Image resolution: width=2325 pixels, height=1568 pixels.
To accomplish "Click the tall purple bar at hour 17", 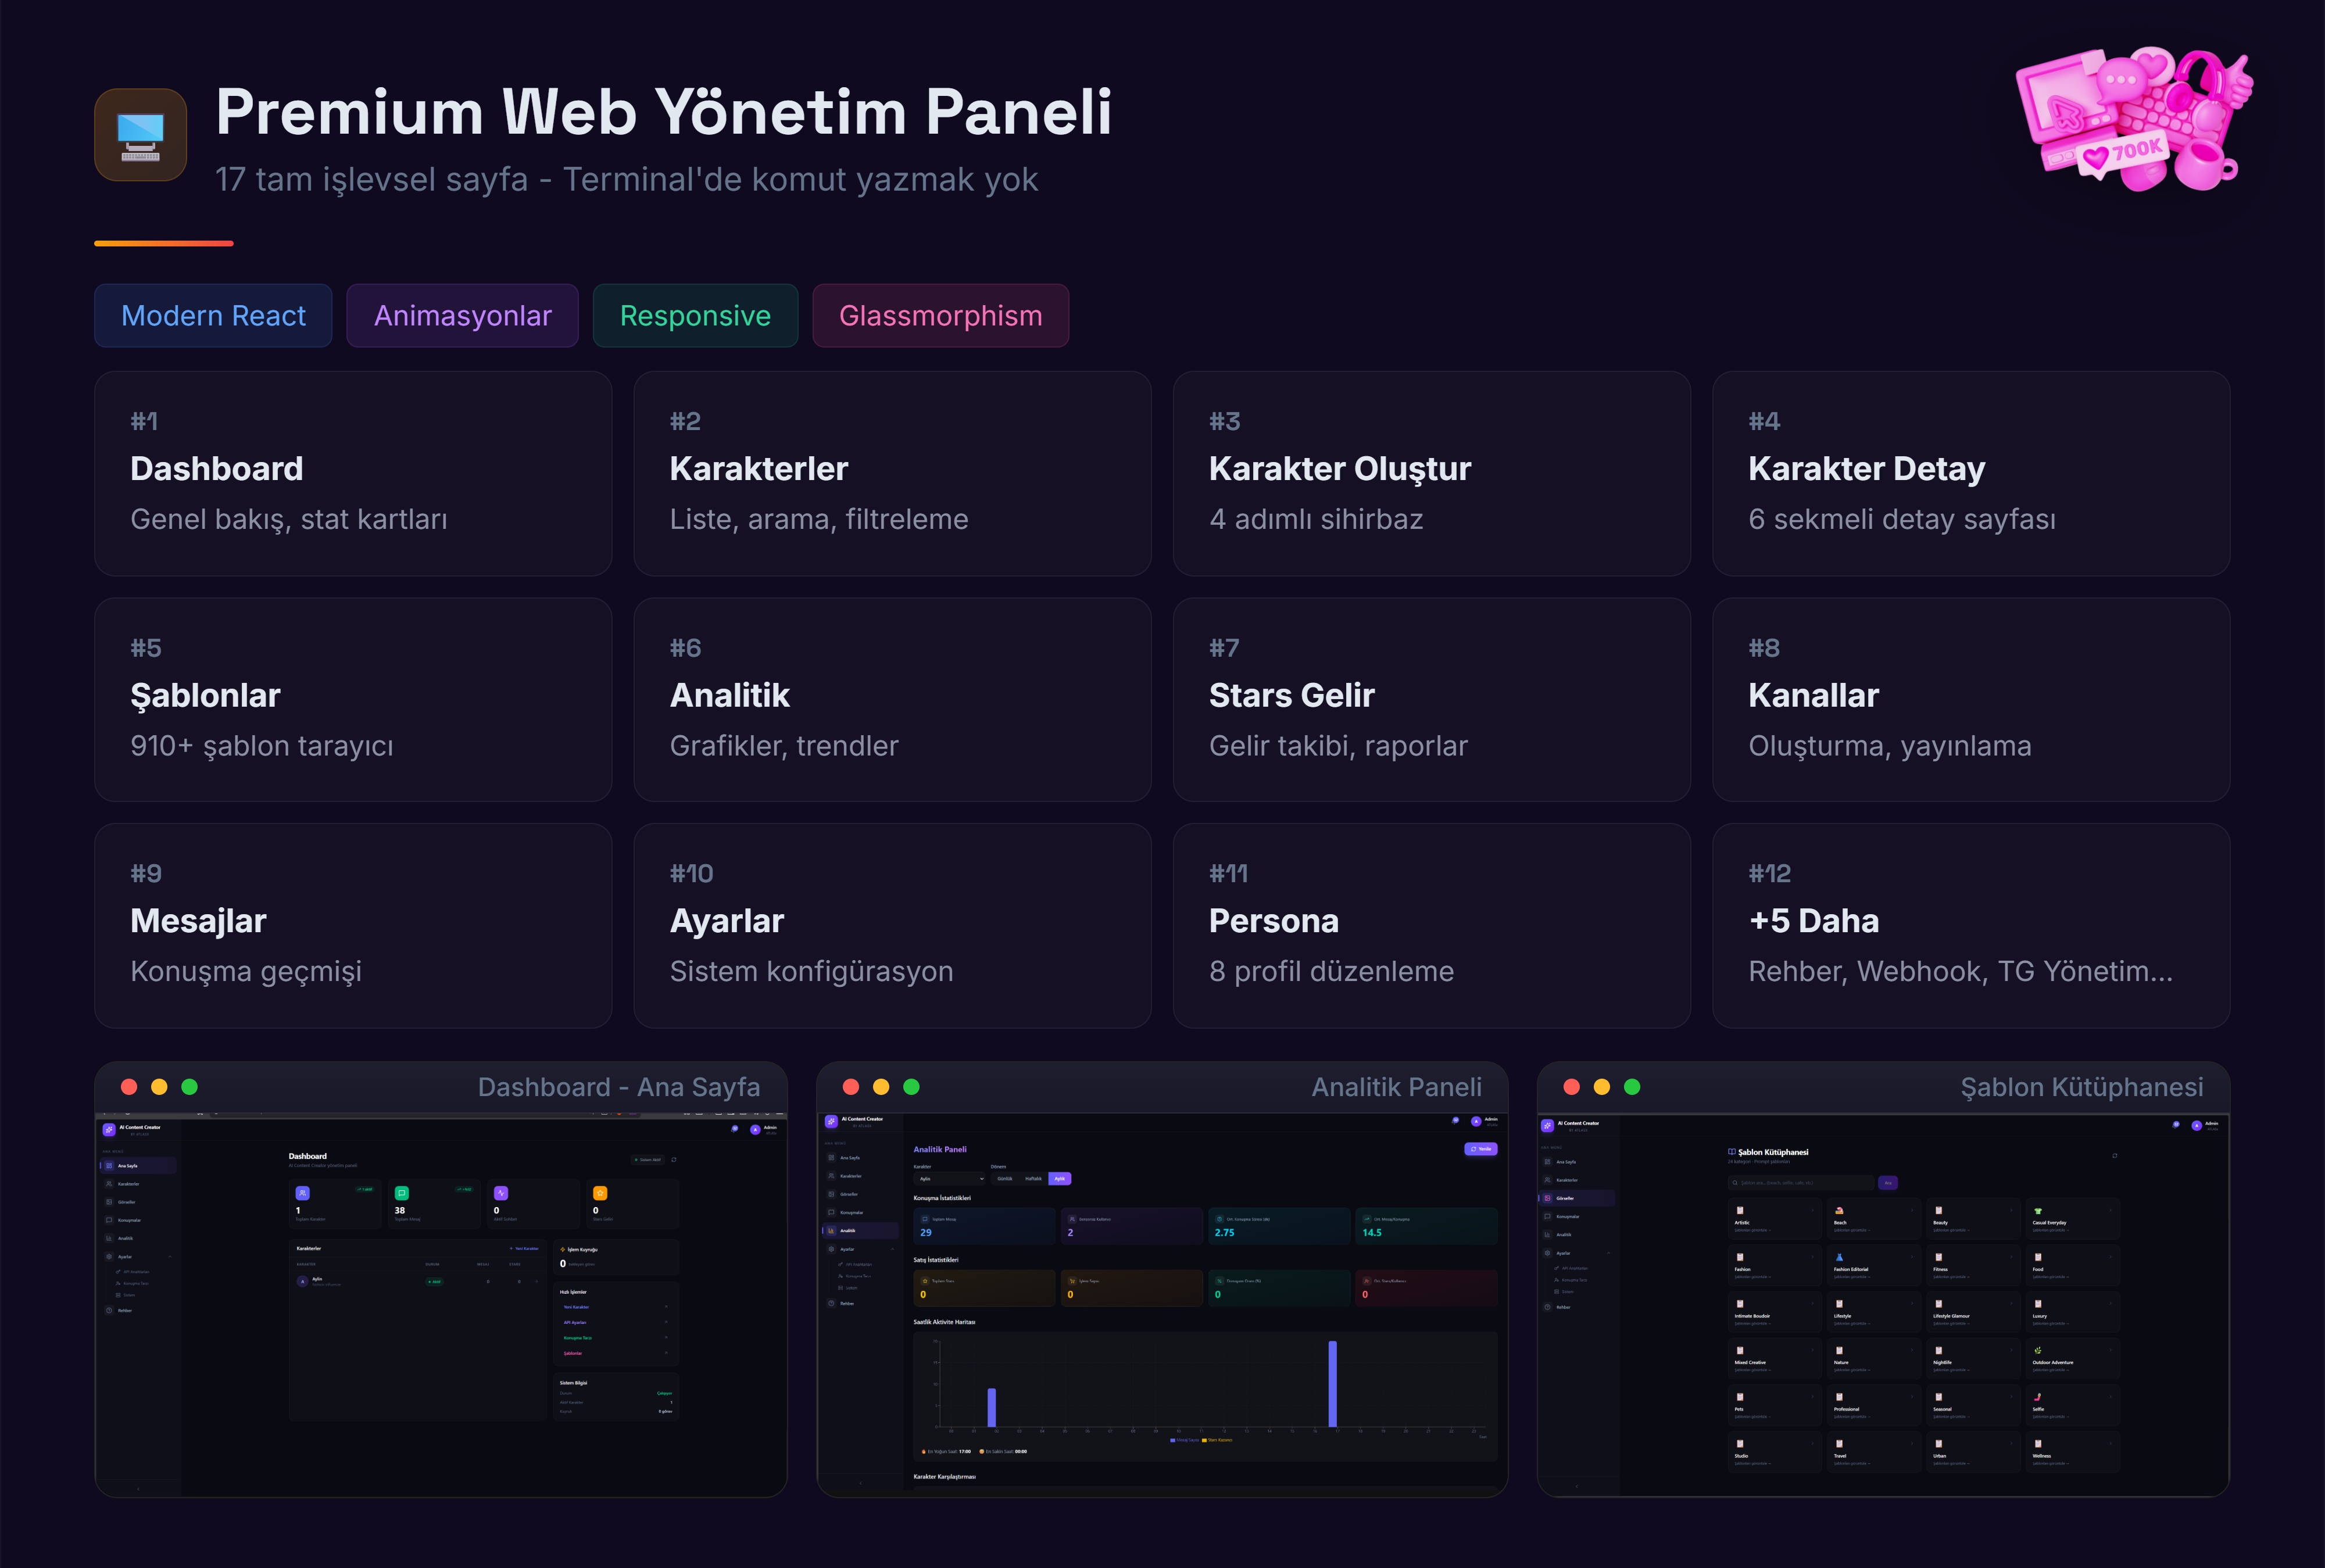I will pyautogui.click(x=1332, y=1383).
